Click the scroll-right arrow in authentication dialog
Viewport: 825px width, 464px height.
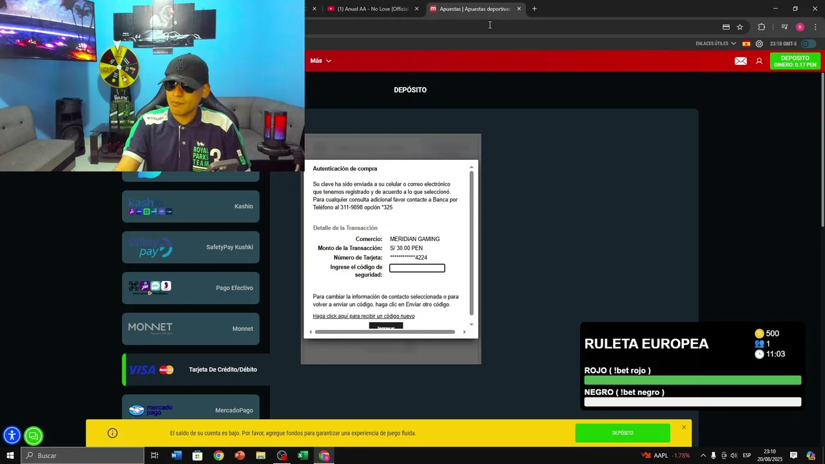tap(464, 332)
